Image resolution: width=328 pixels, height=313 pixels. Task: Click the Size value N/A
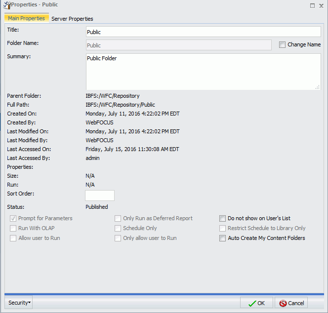[x=90, y=176]
